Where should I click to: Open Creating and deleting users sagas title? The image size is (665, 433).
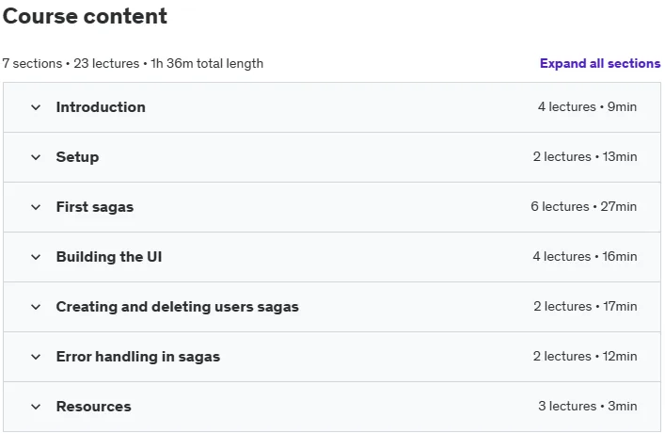pos(178,307)
